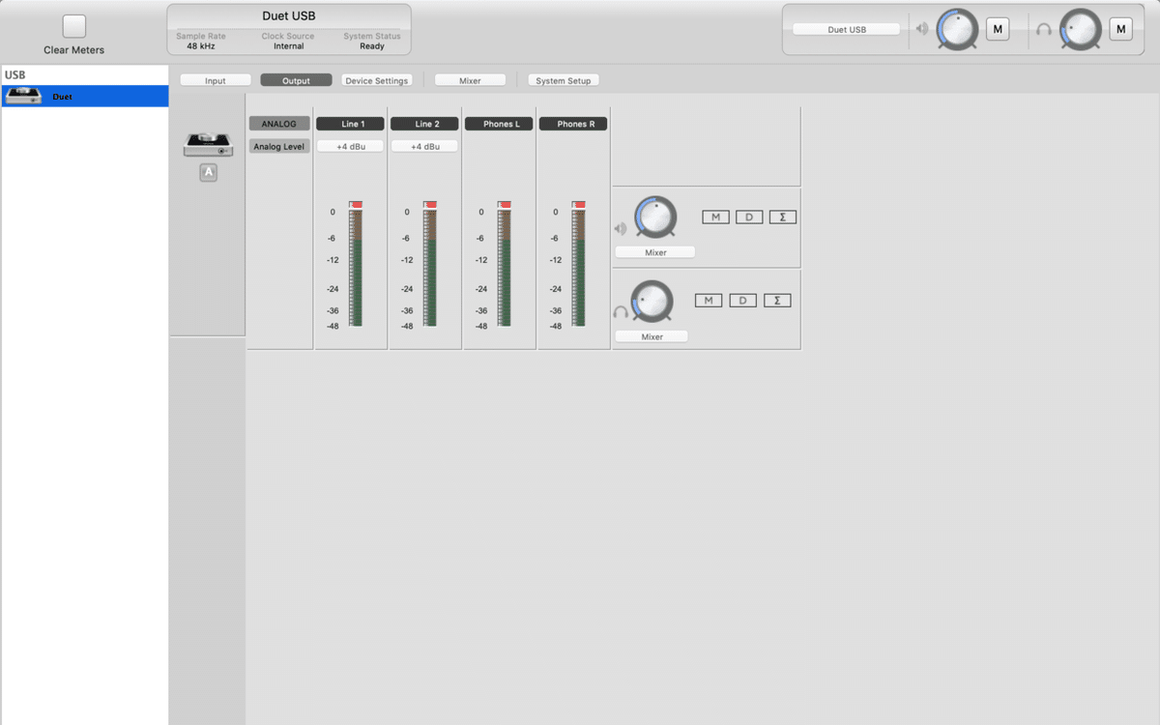Toggle headphone output dim D button
The image size is (1160, 725).
pos(742,301)
